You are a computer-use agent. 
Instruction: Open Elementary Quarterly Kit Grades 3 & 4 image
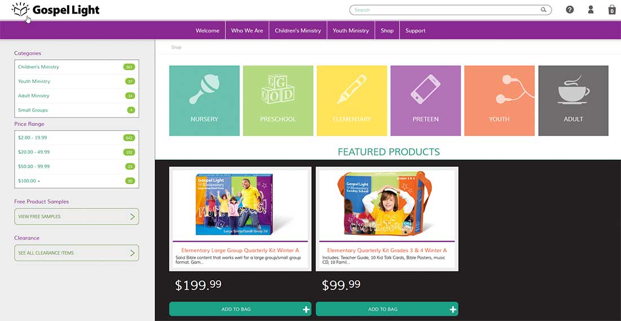pos(387,204)
